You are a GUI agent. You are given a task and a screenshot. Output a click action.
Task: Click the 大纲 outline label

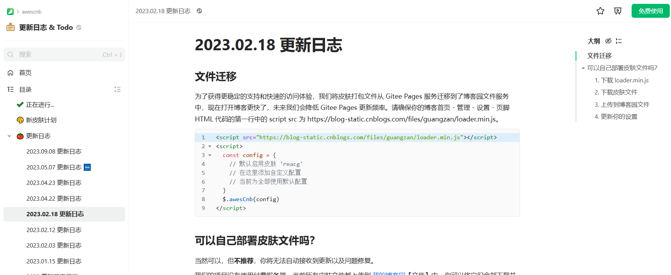[594, 41]
